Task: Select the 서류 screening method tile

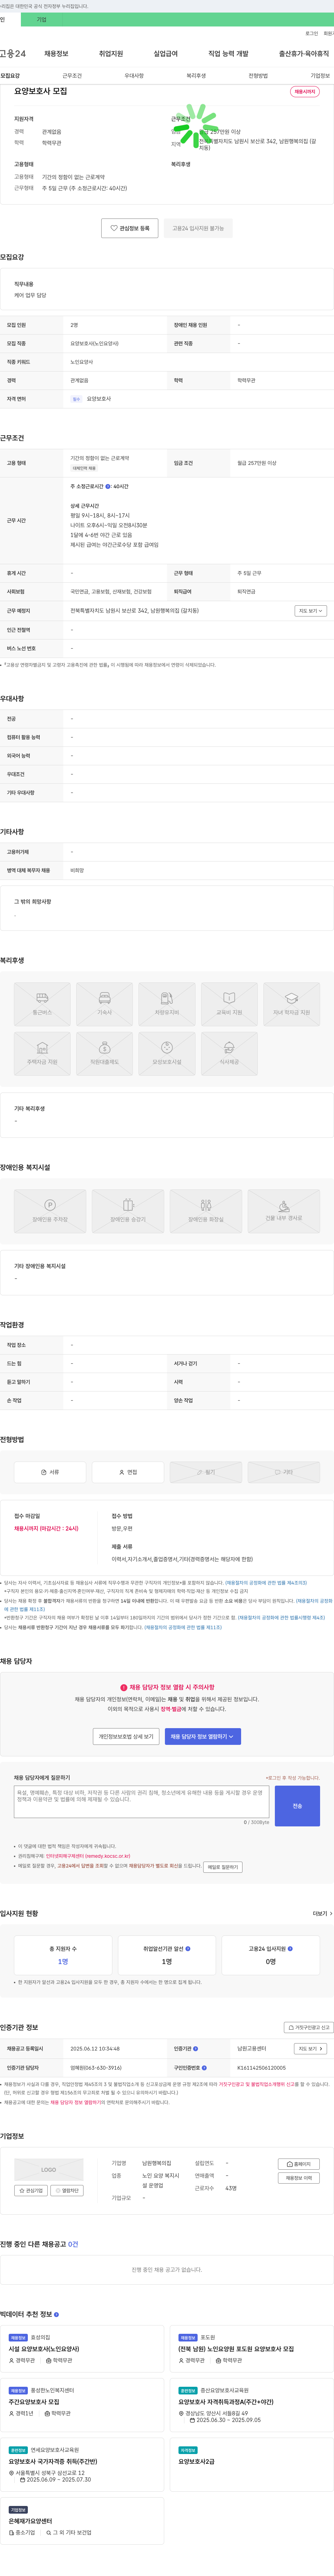Action: point(50,1472)
